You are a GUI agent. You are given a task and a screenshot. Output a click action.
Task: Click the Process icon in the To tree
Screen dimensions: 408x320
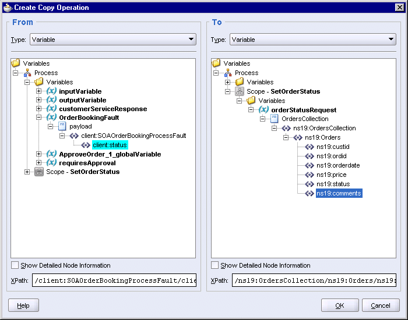tap(228, 73)
